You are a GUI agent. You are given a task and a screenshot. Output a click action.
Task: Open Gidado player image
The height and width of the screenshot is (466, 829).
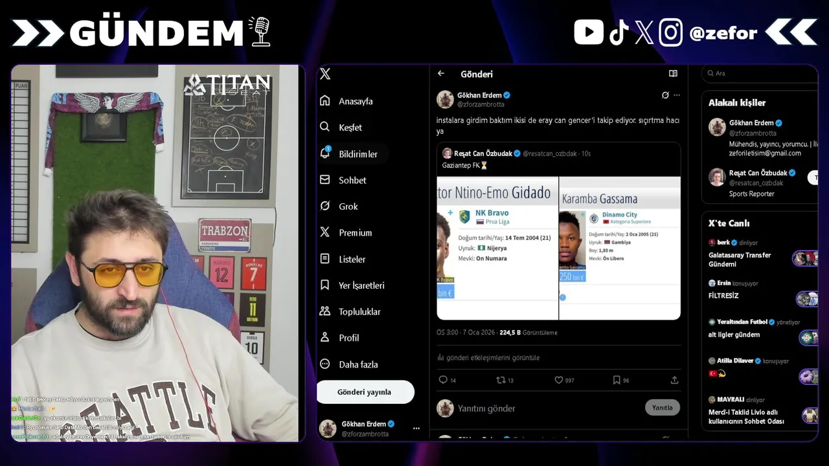click(x=497, y=248)
